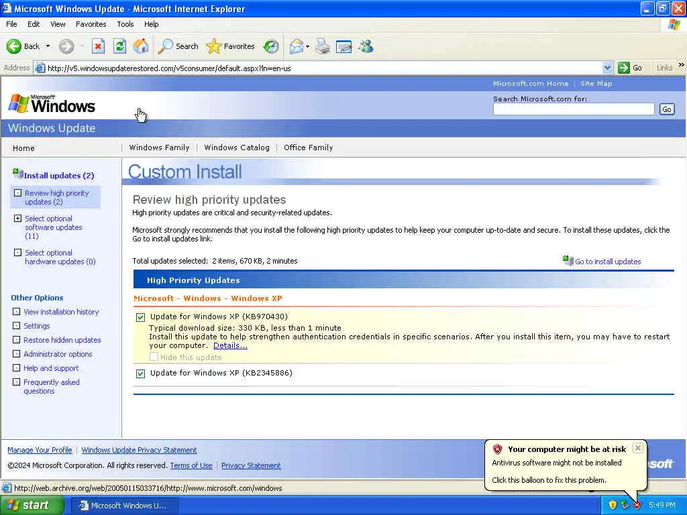Toggle Select optional hardware updates node
The image size is (687, 515).
(x=17, y=252)
